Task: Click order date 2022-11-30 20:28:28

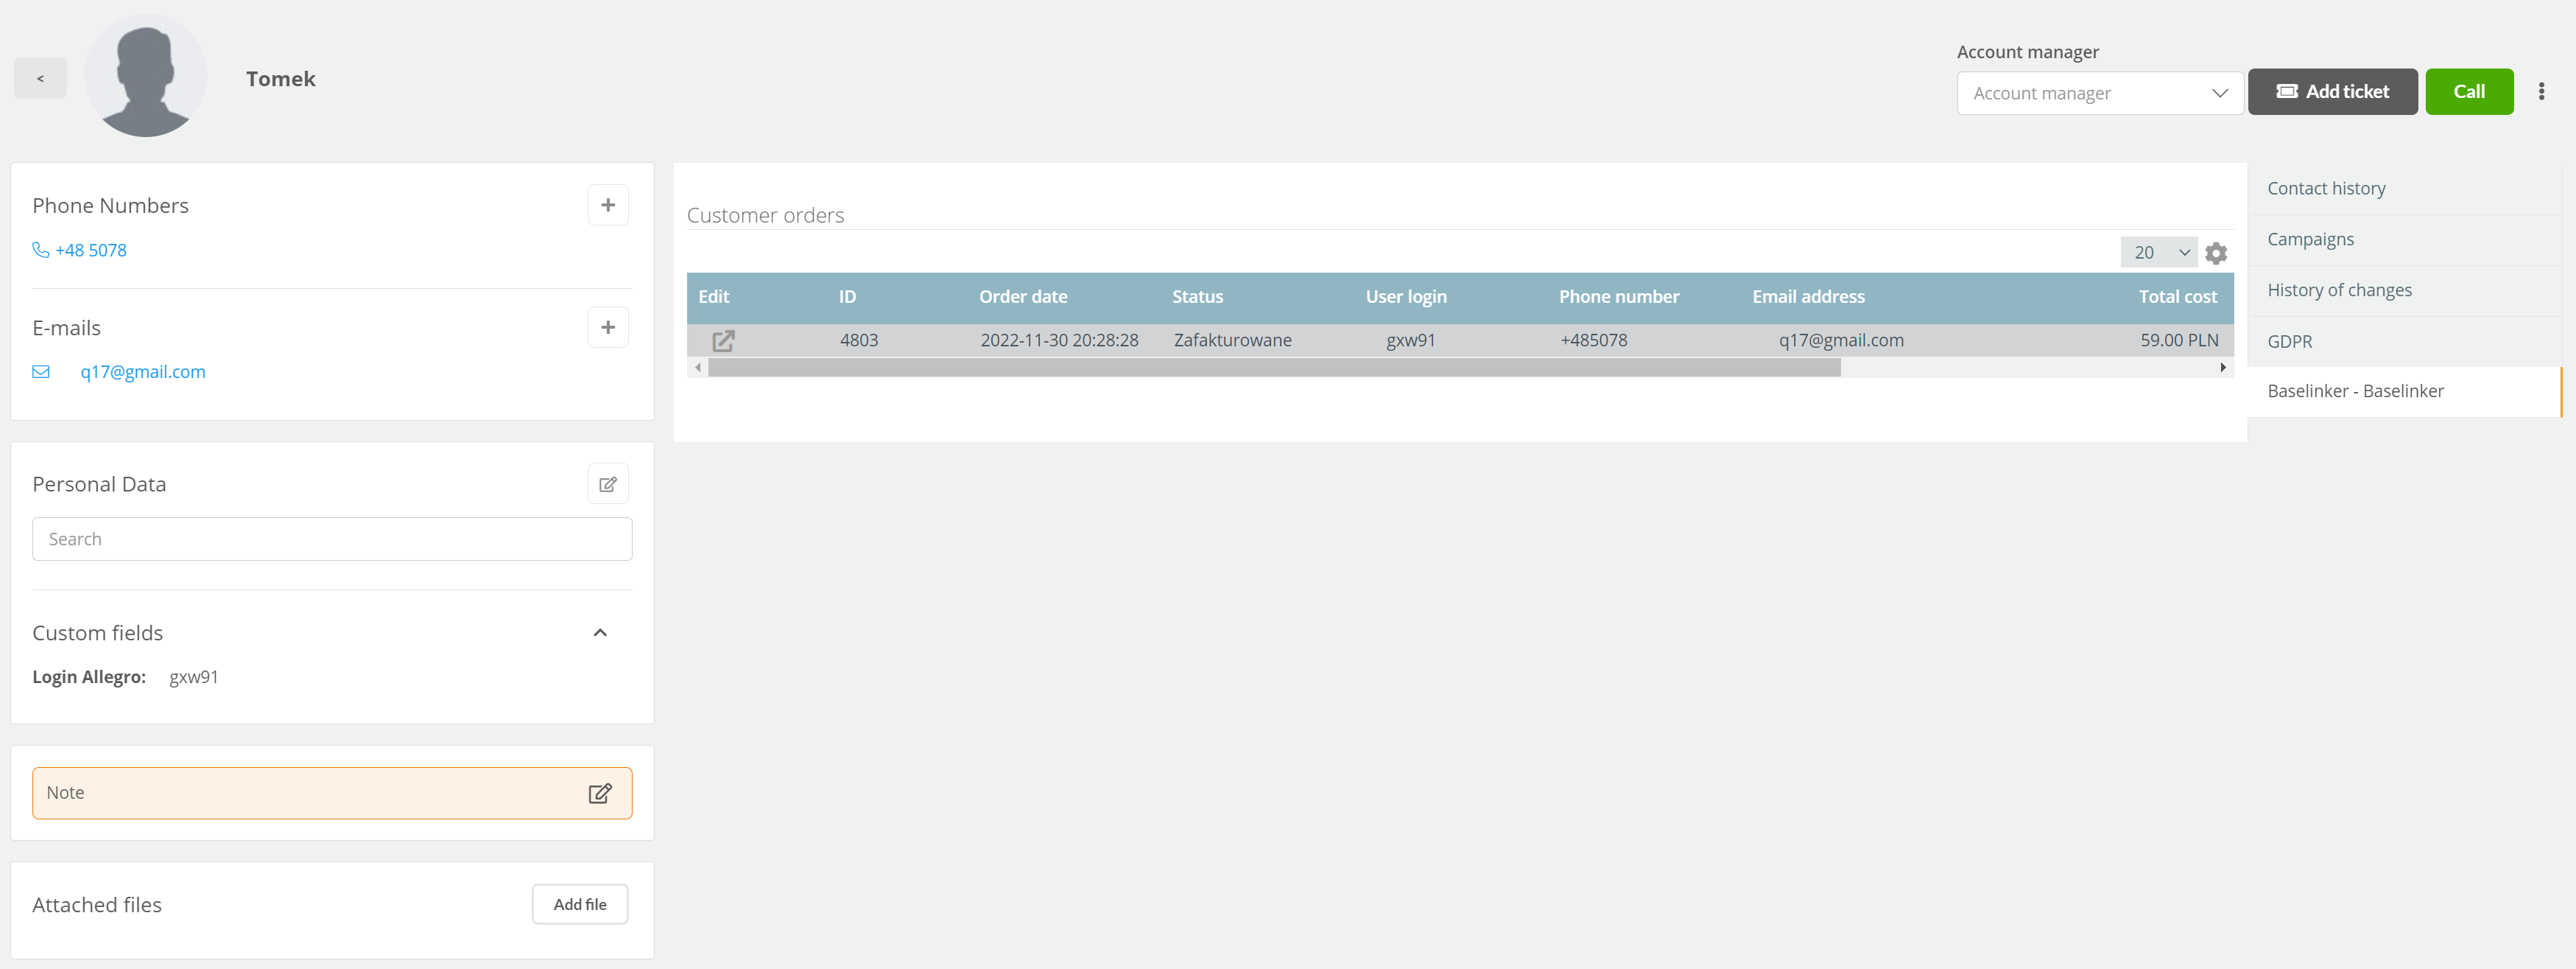Action: click(x=1059, y=340)
